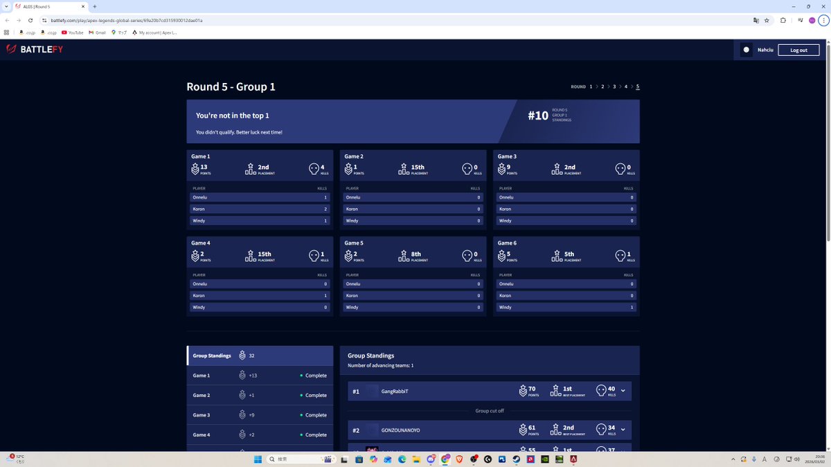The width and height of the screenshot is (831, 467).
Task: Click Game 2 placement podium icon
Action: click(404, 169)
